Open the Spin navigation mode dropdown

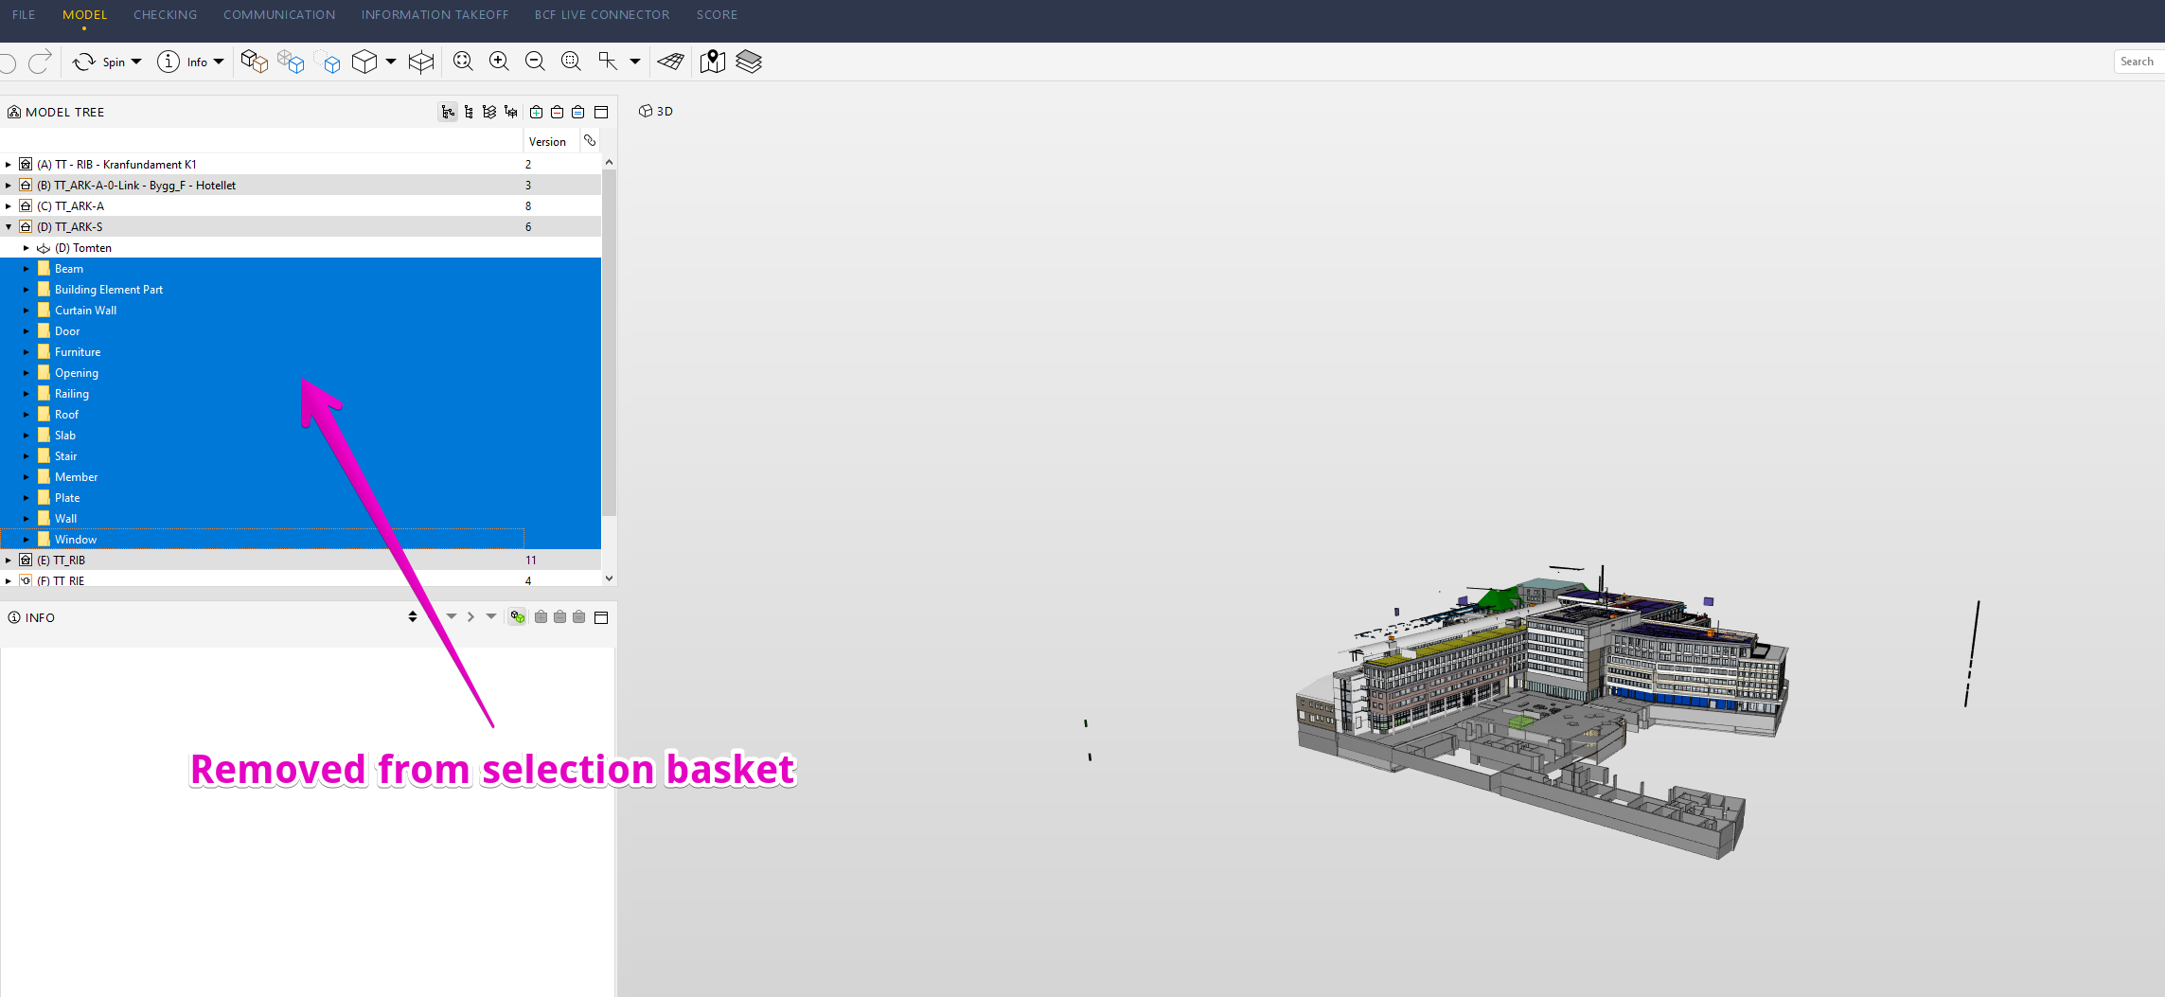tap(136, 62)
